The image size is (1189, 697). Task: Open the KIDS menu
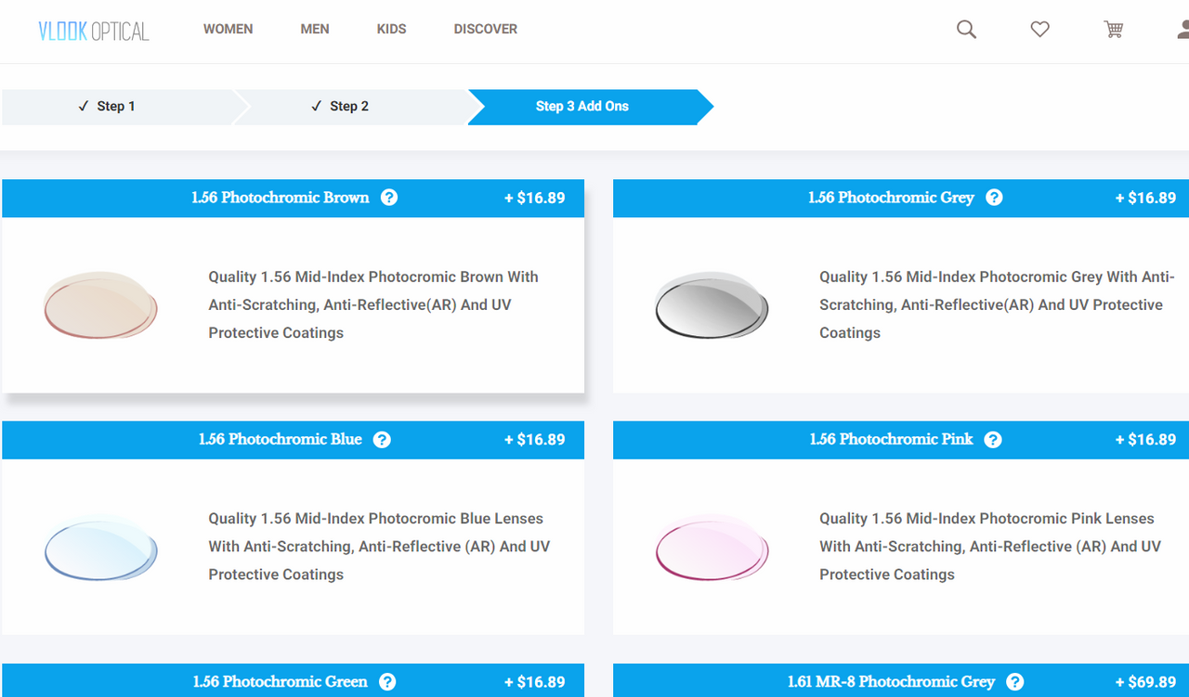point(392,29)
